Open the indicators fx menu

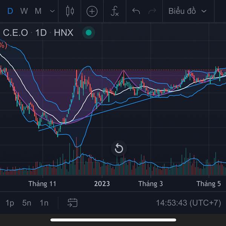(115, 11)
